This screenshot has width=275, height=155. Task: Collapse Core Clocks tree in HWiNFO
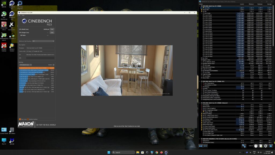coord(201,13)
